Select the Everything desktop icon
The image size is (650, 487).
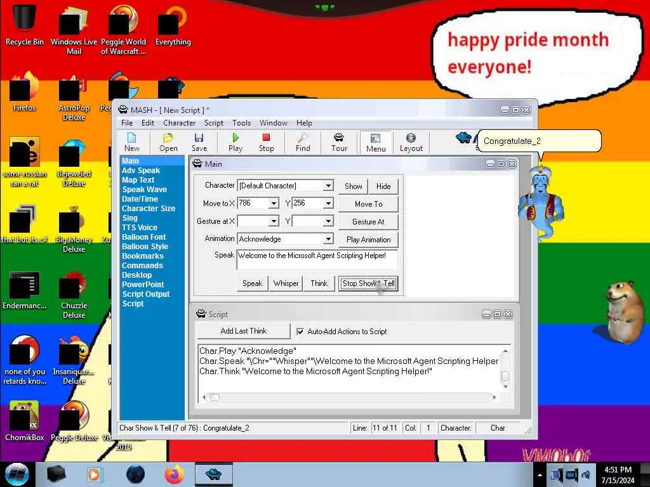173,27
